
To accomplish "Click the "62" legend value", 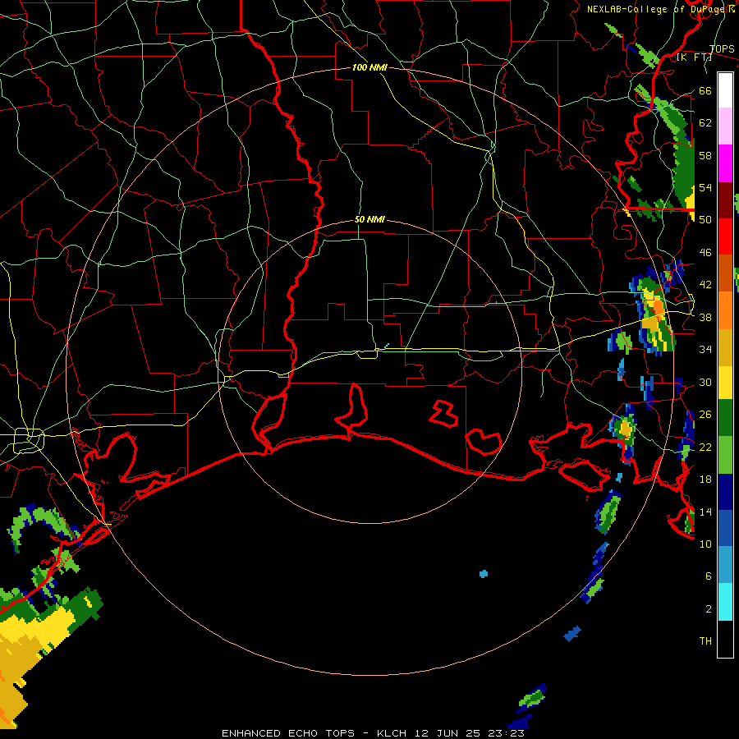I will click(x=705, y=122).
